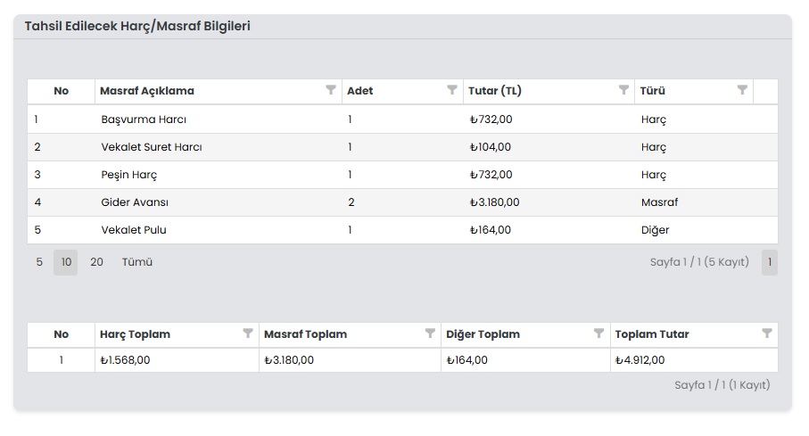This screenshot has height=436, width=809.
Task: Choose 20 records per page
Action: 96,262
